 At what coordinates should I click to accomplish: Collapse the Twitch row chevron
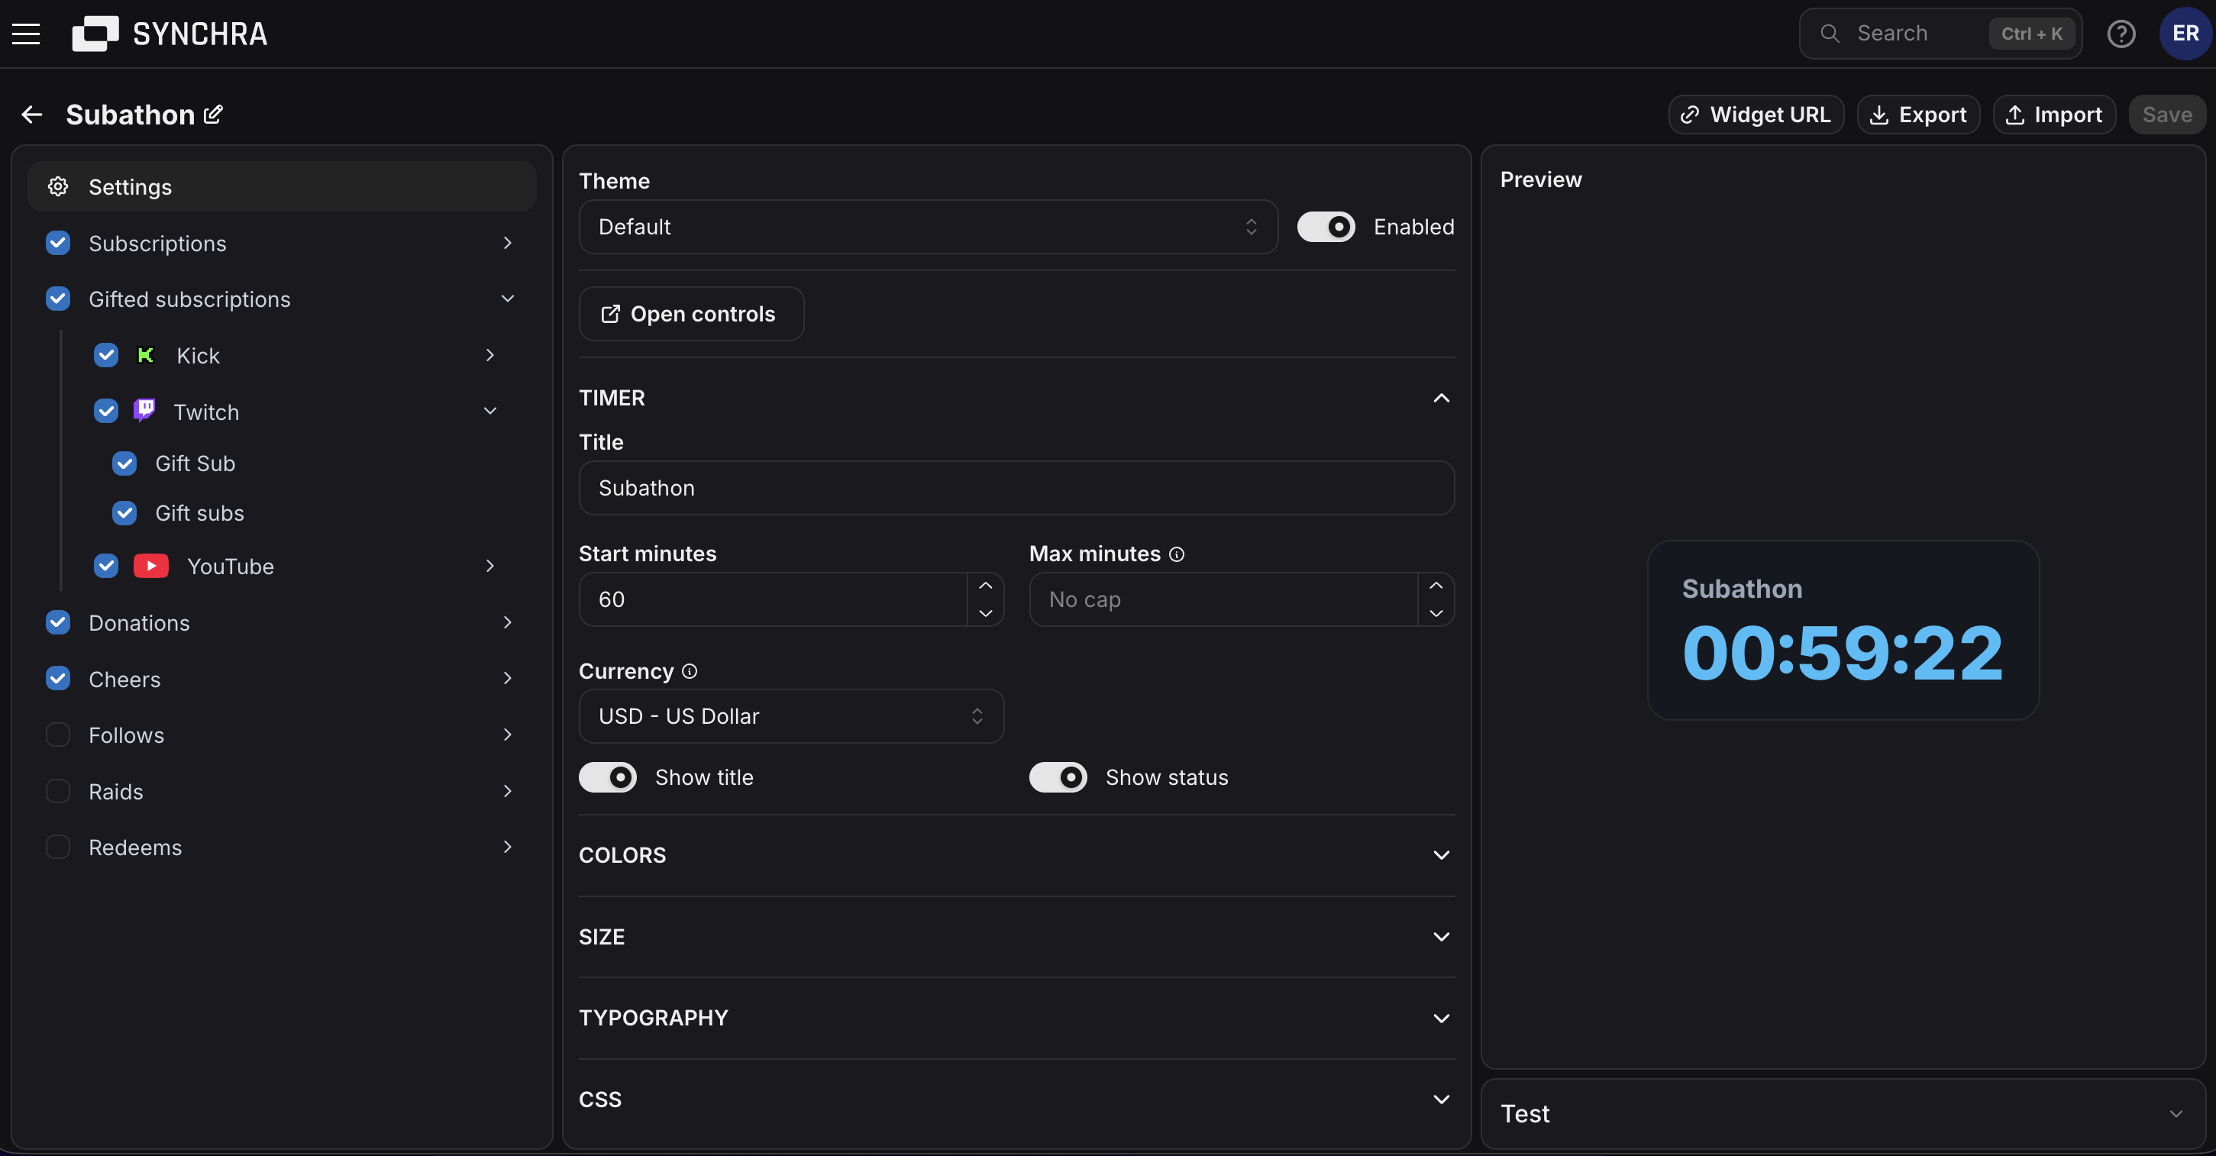(489, 411)
